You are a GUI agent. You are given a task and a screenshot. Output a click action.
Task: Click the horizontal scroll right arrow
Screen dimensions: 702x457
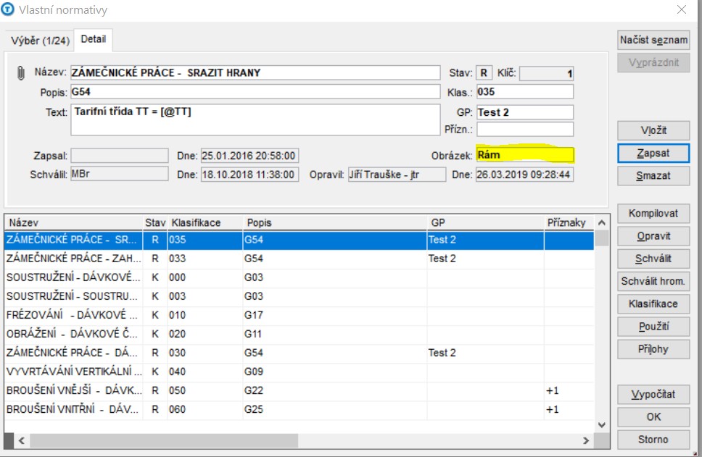point(586,440)
